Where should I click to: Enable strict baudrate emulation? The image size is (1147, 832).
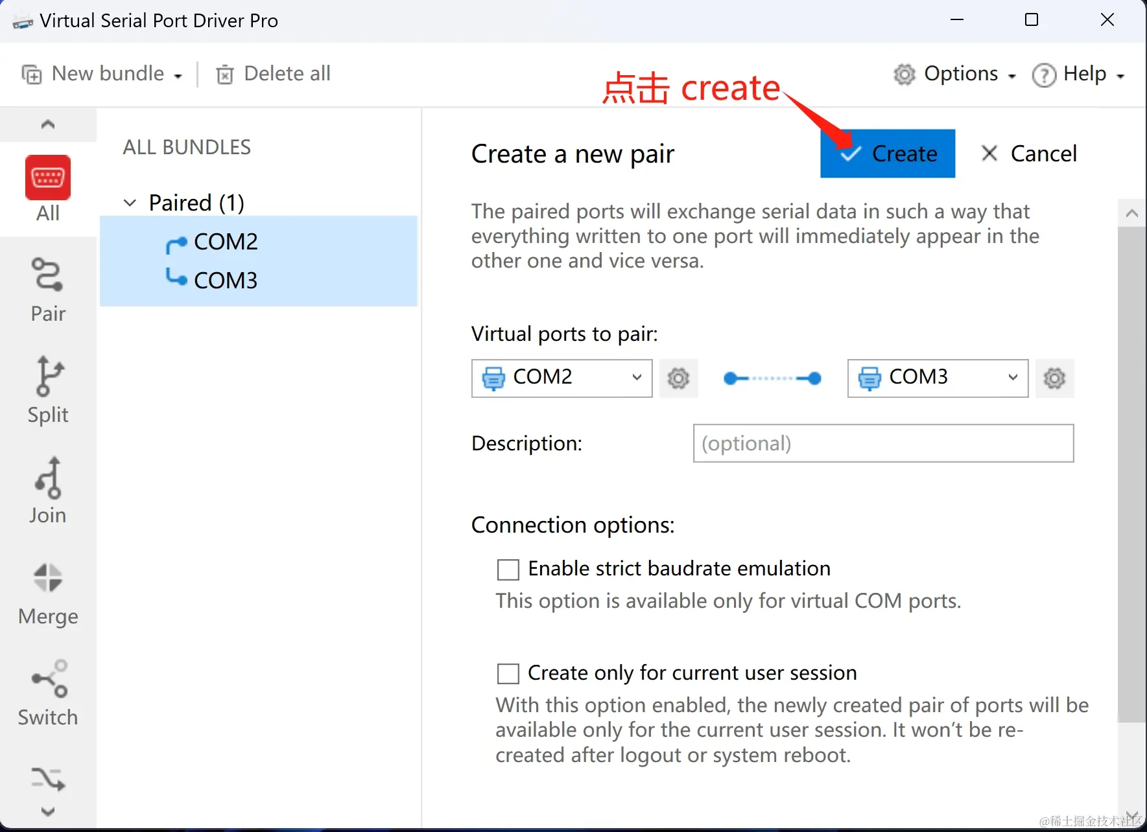pos(508,569)
